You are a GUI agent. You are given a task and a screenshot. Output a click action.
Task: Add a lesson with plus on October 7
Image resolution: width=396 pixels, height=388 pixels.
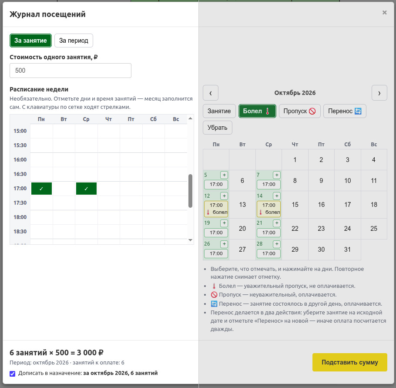coord(277,175)
